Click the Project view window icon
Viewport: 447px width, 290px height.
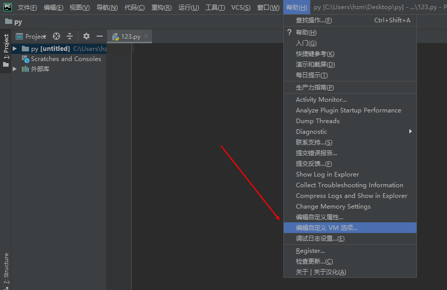tap(19, 37)
